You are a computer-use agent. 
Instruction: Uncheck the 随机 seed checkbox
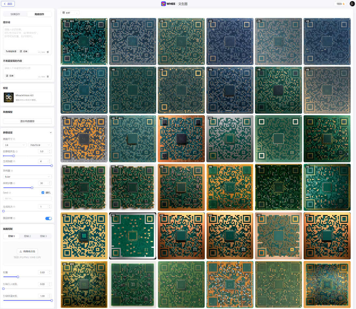click(43, 193)
